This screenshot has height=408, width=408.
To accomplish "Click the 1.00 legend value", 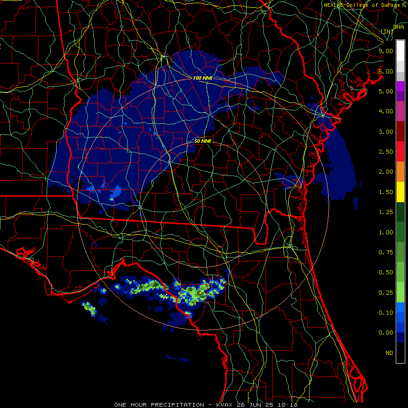I will coord(386,233).
